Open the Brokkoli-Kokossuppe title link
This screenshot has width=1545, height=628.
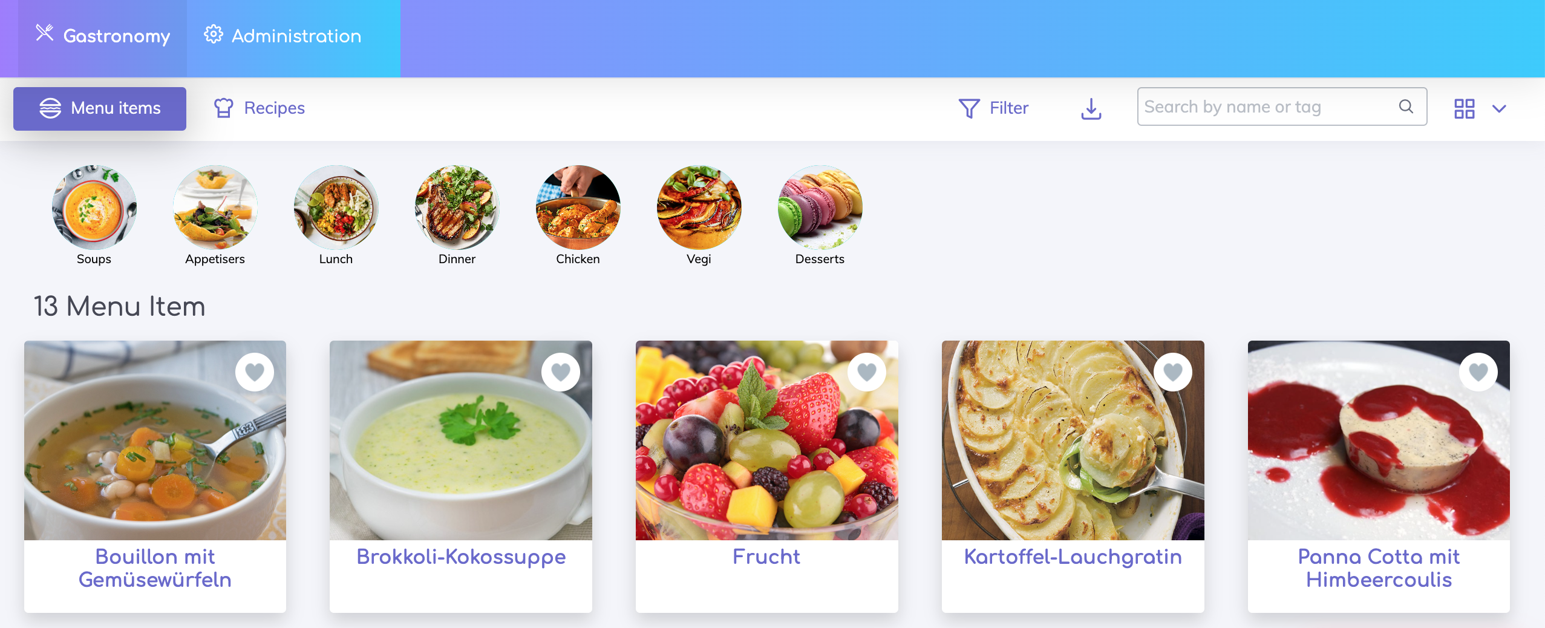tap(461, 557)
